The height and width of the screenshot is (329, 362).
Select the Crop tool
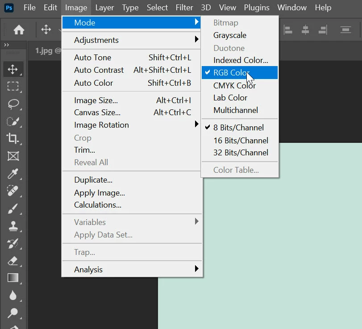click(12, 138)
